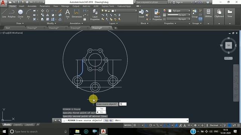Expand the Layers panel dropdown
Viewport: 241px width, 135px height.
coord(113,23)
